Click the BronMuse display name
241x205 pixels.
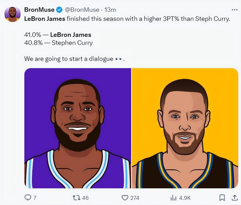(39, 10)
